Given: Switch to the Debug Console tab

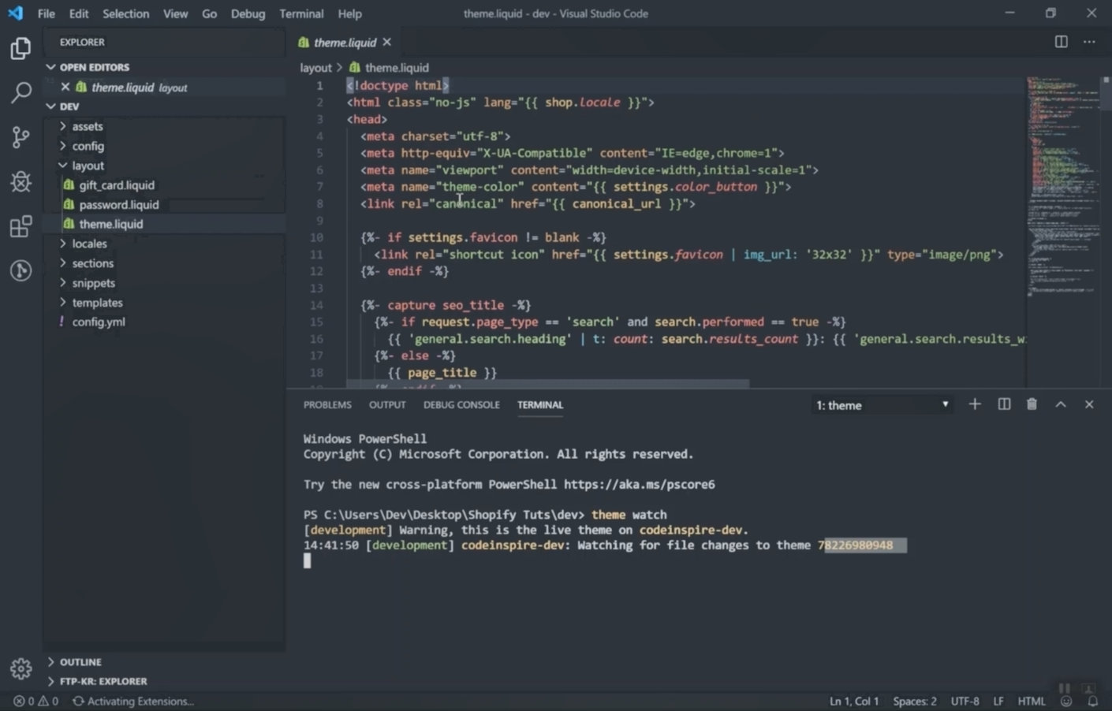Looking at the screenshot, I should point(461,404).
